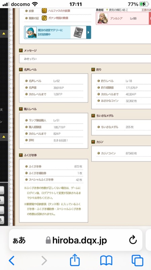The image size is (151, 270).
Task: Tap the ハルファスの大紋章 icon
Action: click(44, 11)
